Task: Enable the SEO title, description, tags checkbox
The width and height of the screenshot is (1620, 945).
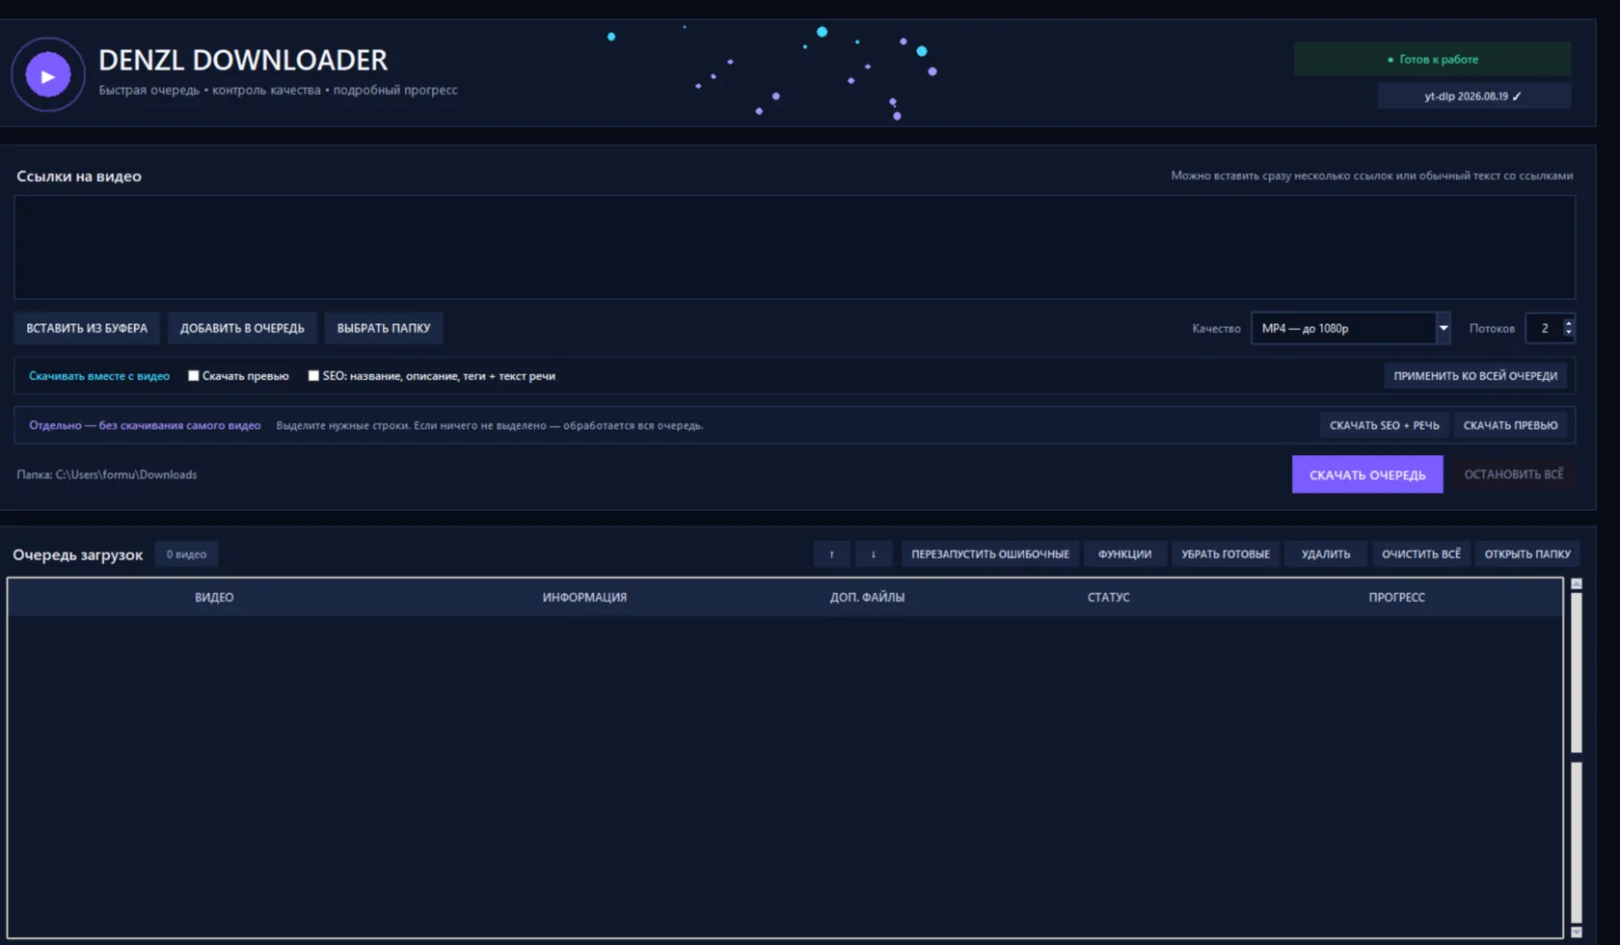Action: [x=313, y=376]
